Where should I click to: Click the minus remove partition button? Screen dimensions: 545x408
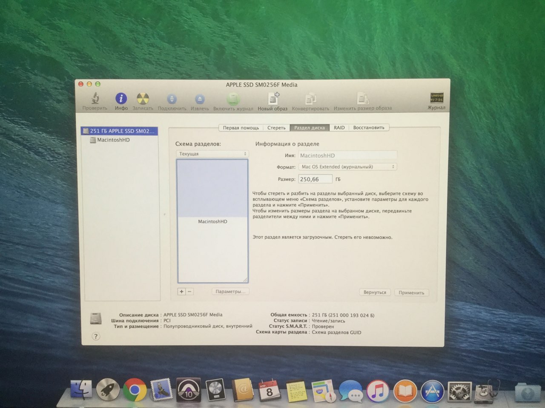click(x=189, y=292)
